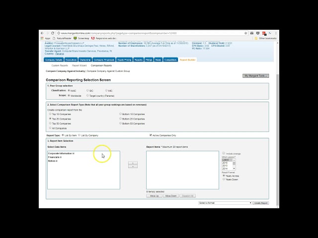Image resolution: width=318 pixels, height=238 pixels.
Task: Open the Executives tab
Action: tap(71, 60)
